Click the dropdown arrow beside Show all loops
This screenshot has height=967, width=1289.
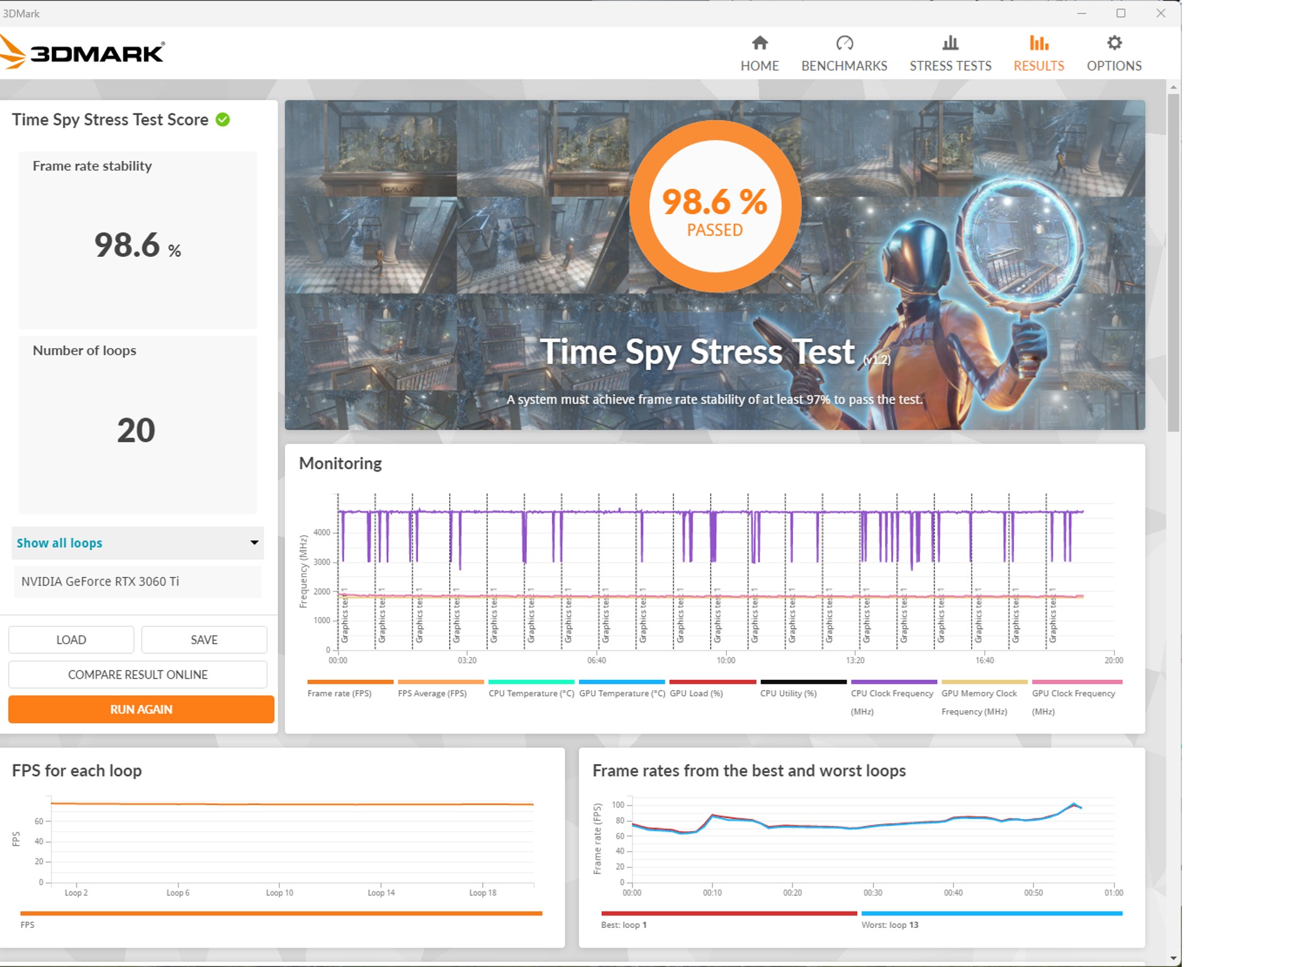tap(254, 543)
